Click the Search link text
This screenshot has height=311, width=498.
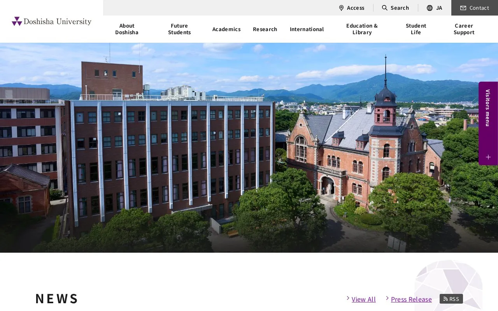click(x=400, y=8)
